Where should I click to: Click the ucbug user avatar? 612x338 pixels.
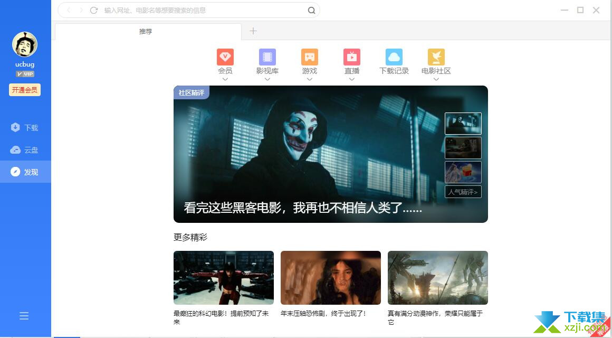coord(25,44)
